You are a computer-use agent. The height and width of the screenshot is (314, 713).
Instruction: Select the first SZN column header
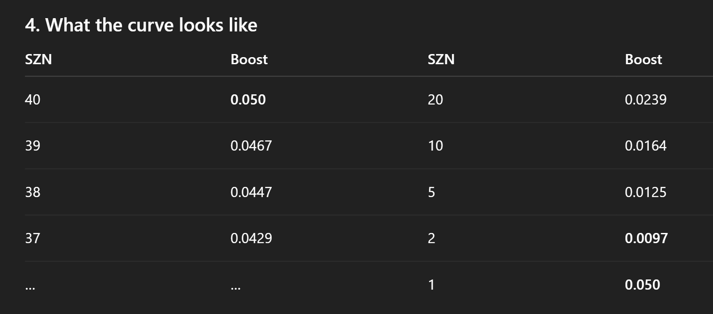click(39, 59)
